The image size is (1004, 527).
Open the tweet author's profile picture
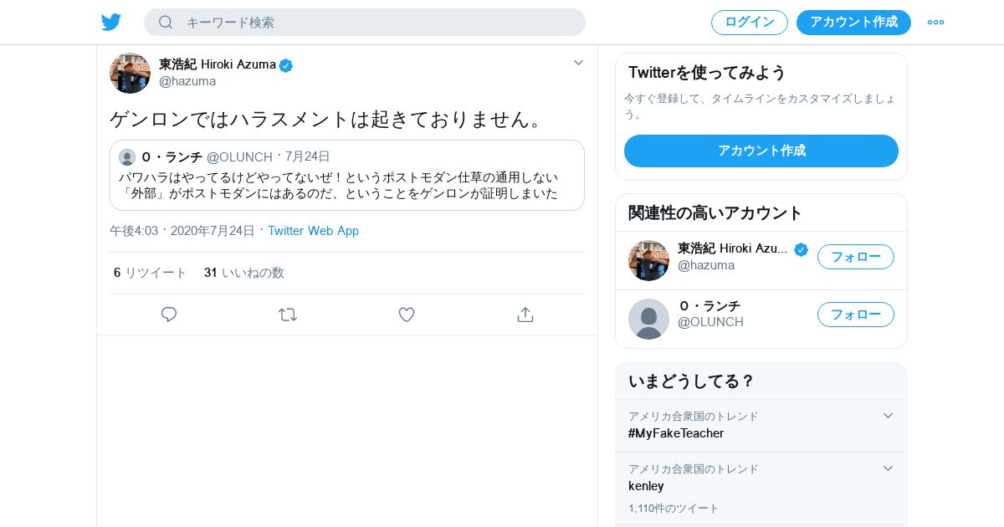[x=130, y=73]
